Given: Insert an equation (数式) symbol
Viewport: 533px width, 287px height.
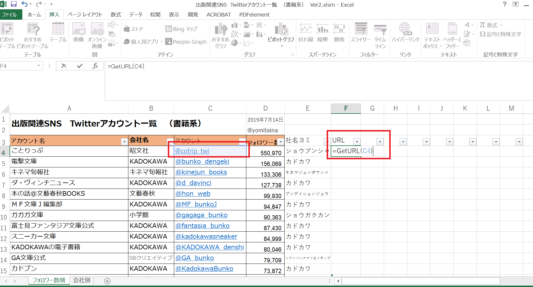Looking at the screenshot, I should (x=489, y=25).
